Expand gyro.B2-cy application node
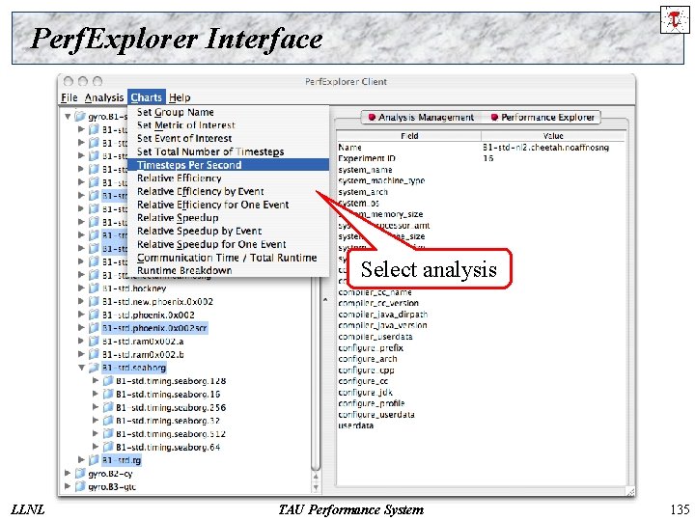The image size is (695, 521). [x=68, y=473]
